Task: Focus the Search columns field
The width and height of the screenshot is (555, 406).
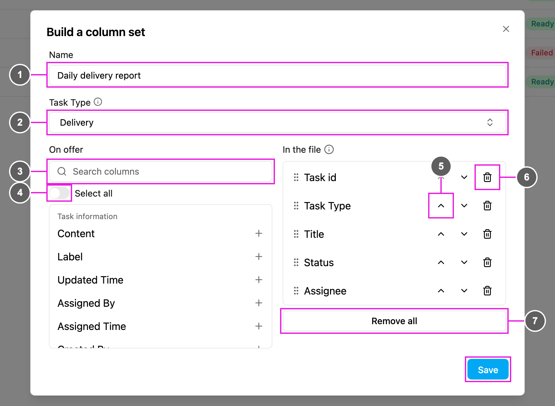Action: [161, 171]
